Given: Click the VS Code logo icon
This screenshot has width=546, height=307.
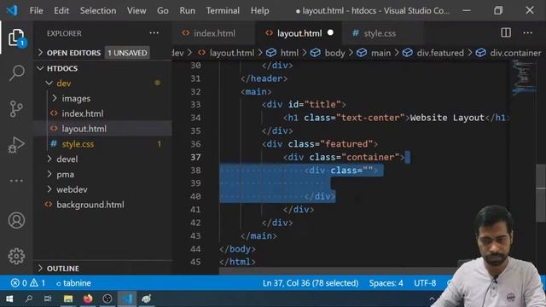Looking at the screenshot, I should (x=12, y=10).
